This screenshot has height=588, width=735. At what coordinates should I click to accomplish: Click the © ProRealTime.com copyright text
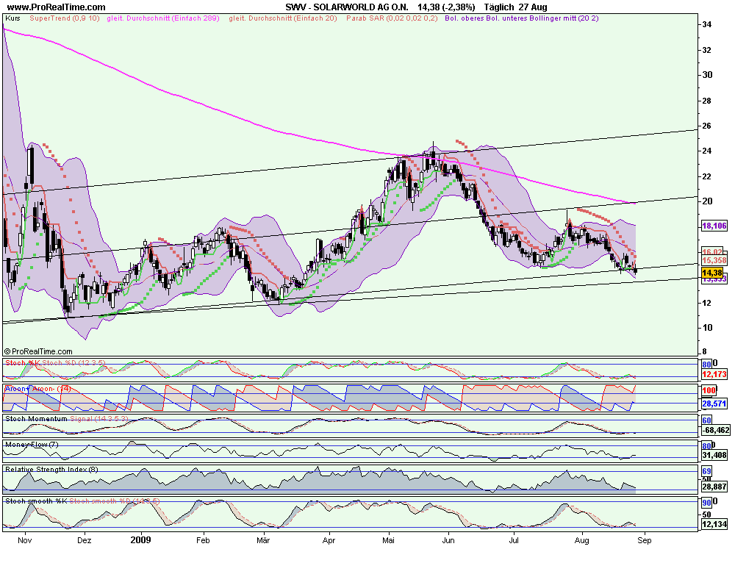38,351
